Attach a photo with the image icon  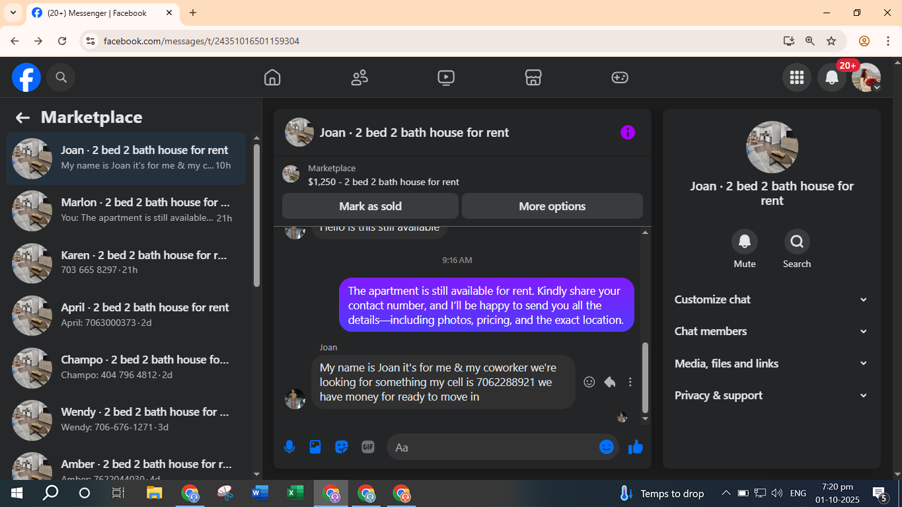[x=315, y=448]
